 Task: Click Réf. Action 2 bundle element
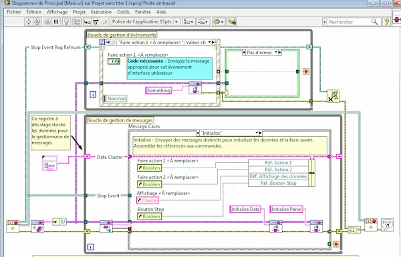point(278,170)
